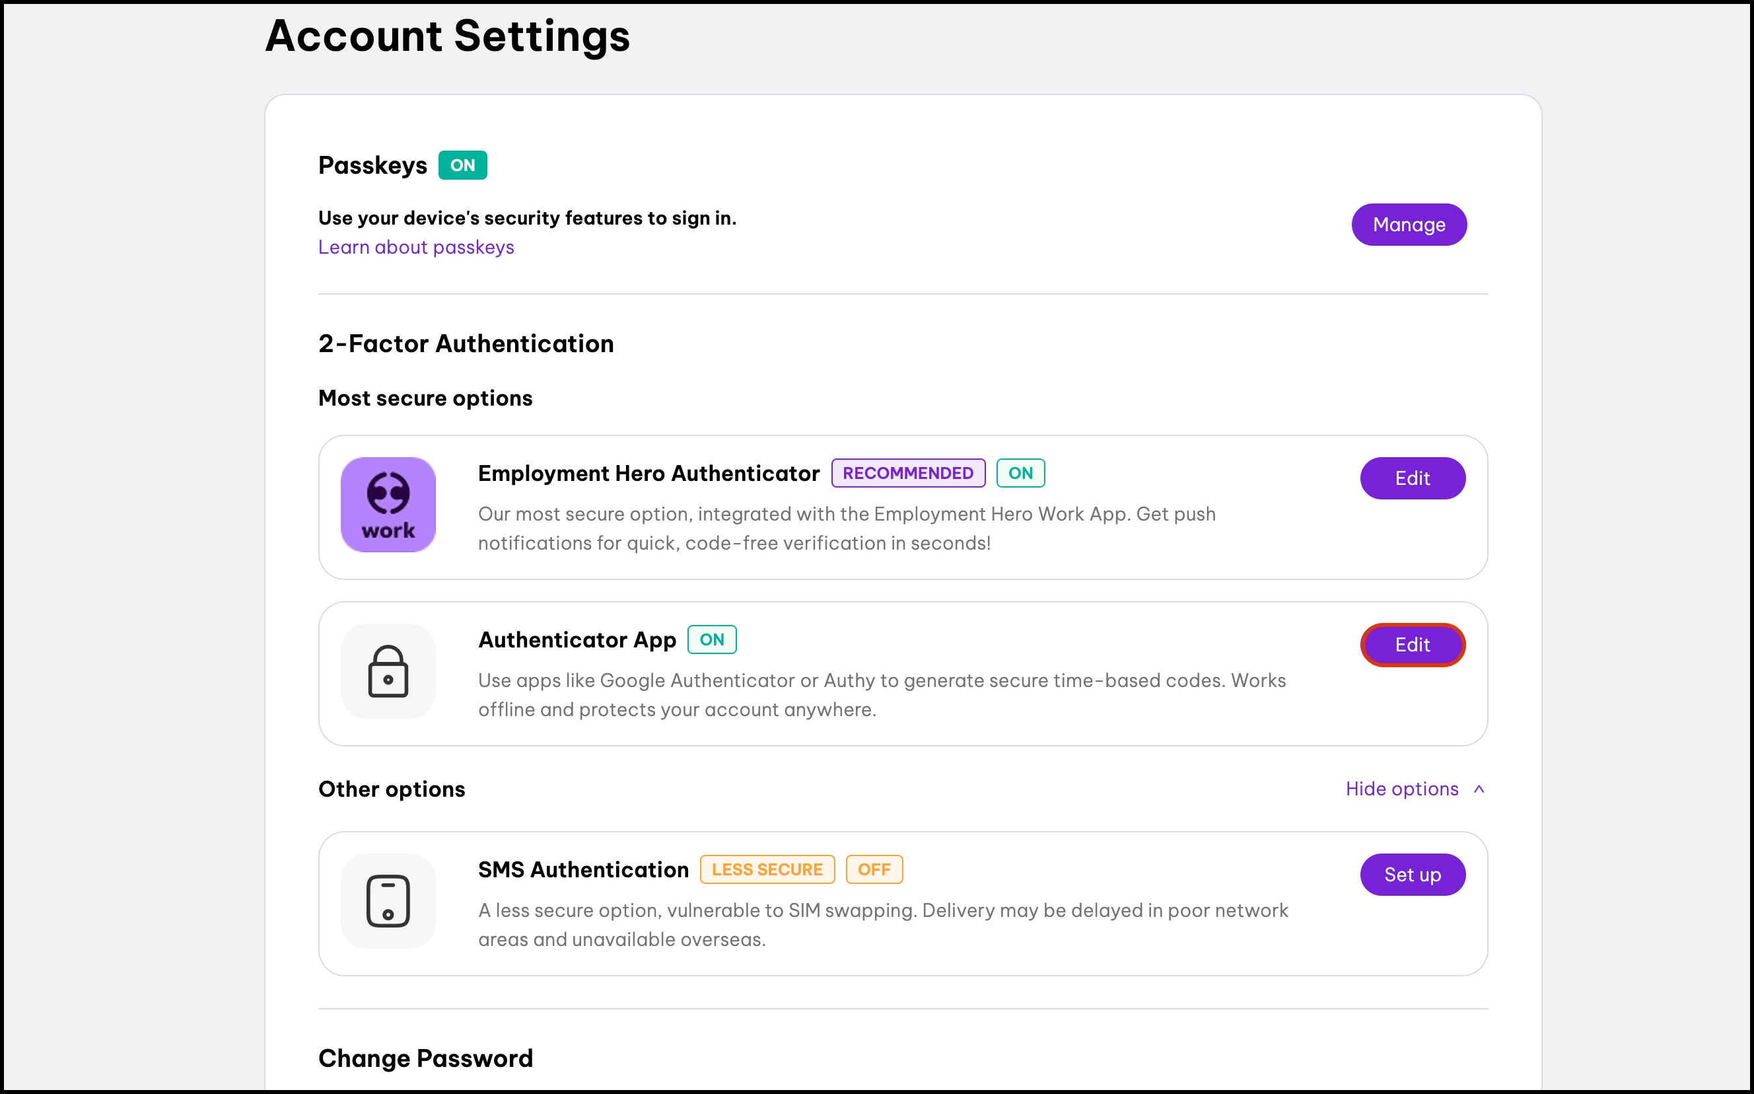Click the Passkeys ON status badge
Viewport: 1754px width, 1094px height.
[462, 165]
